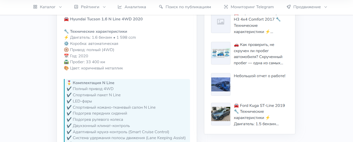Open the Каталог menu
The image size is (353, 142).
coord(48,7)
